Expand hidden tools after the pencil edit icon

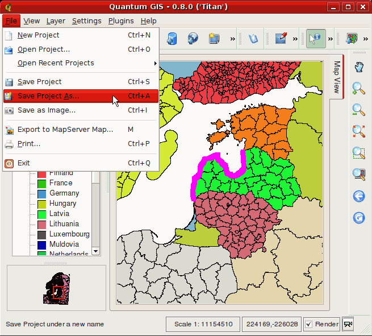[x=295, y=39]
